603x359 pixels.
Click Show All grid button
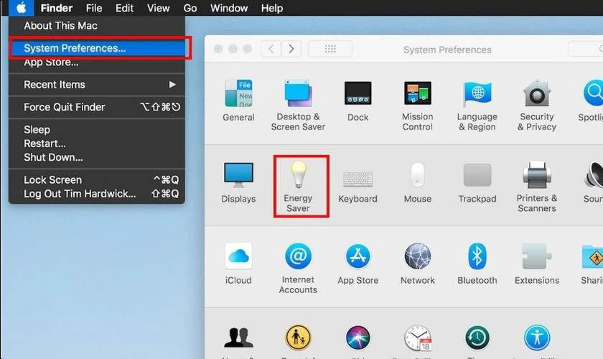point(330,49)
